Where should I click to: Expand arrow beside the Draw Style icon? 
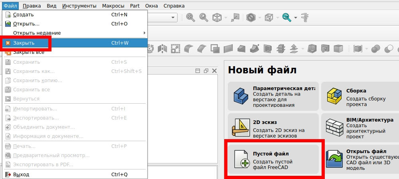tap(260, 18)
